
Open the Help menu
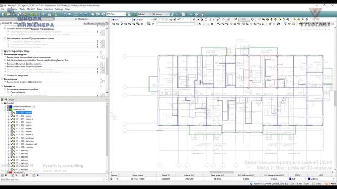67,9
